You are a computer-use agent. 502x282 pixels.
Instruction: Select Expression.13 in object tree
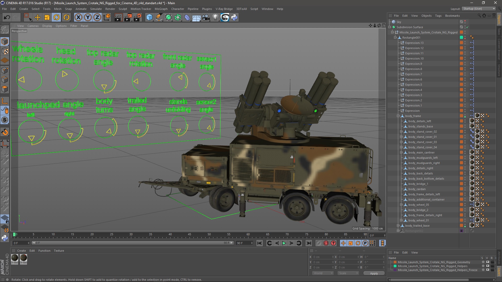tap(414, 43)
